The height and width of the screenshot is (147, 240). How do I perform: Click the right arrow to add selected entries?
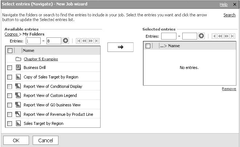(x=121, y=47)
